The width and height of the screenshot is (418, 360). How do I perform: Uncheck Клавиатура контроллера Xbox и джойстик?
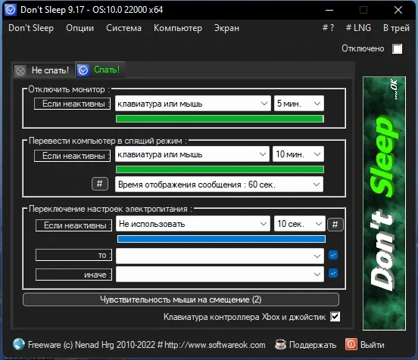click(335, 317)
